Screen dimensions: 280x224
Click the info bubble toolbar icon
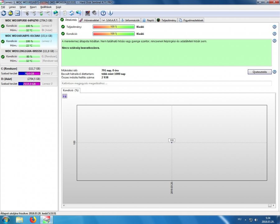pyautogui.click(x=110, y=13)
